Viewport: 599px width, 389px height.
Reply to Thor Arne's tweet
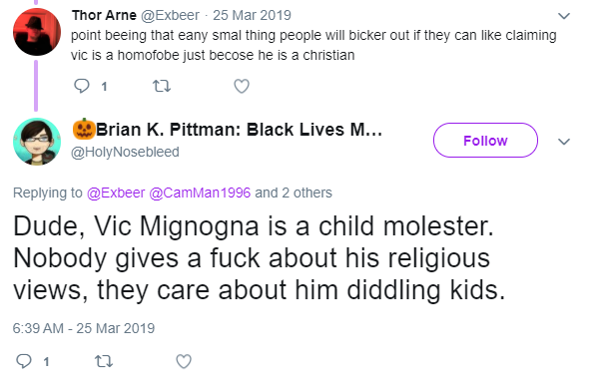point(82,86)
